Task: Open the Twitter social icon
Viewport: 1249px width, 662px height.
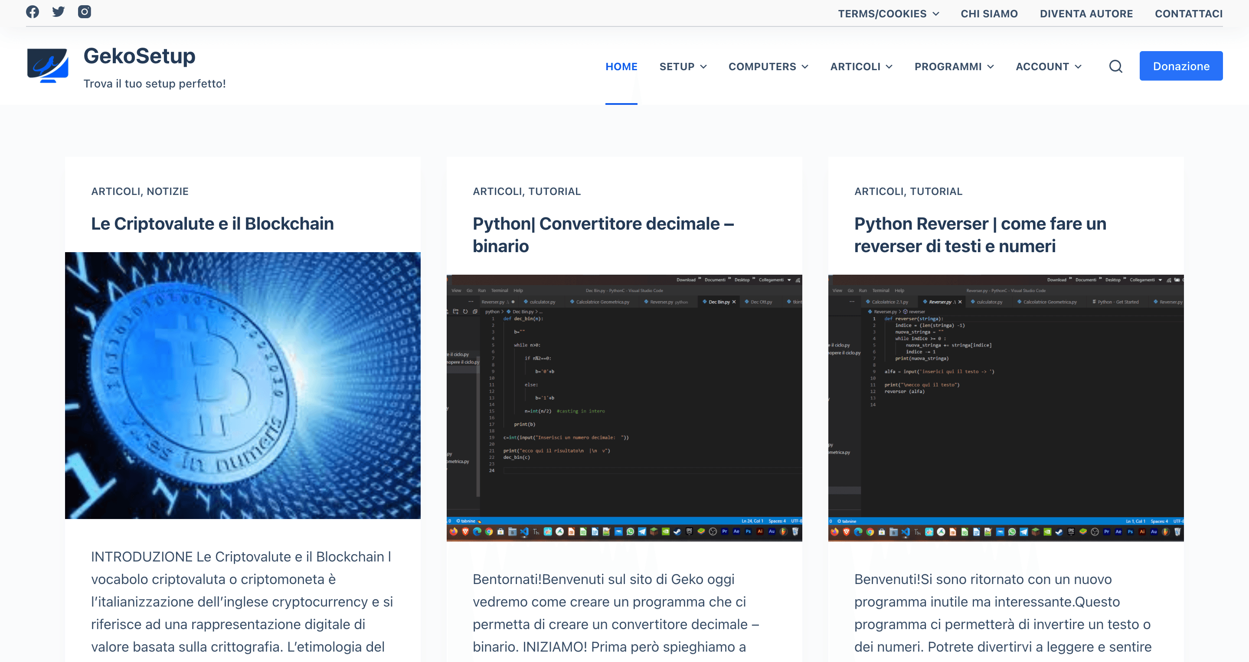Action: (x=59, y=12)
